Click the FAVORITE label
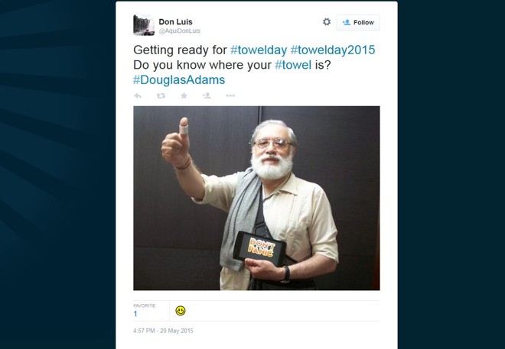 point(145,305)
